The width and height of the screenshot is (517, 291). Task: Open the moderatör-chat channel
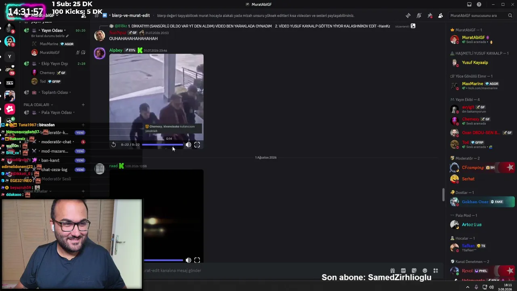56,142
